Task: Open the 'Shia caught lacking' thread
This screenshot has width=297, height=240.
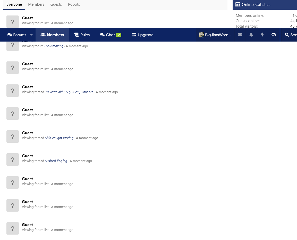Action: 59,138
